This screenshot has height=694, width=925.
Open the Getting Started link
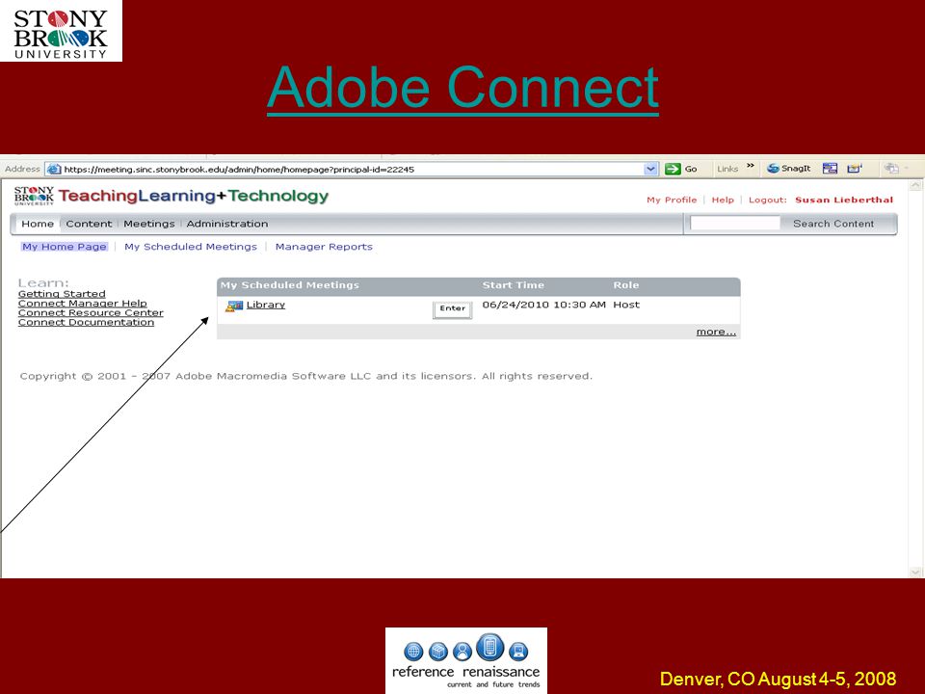coord(62,294)
